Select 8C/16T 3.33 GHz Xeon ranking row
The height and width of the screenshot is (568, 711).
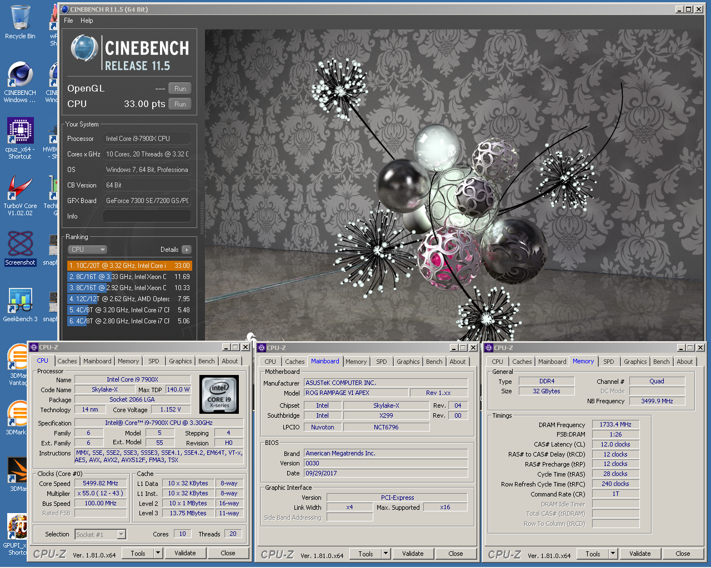(129, 277)
